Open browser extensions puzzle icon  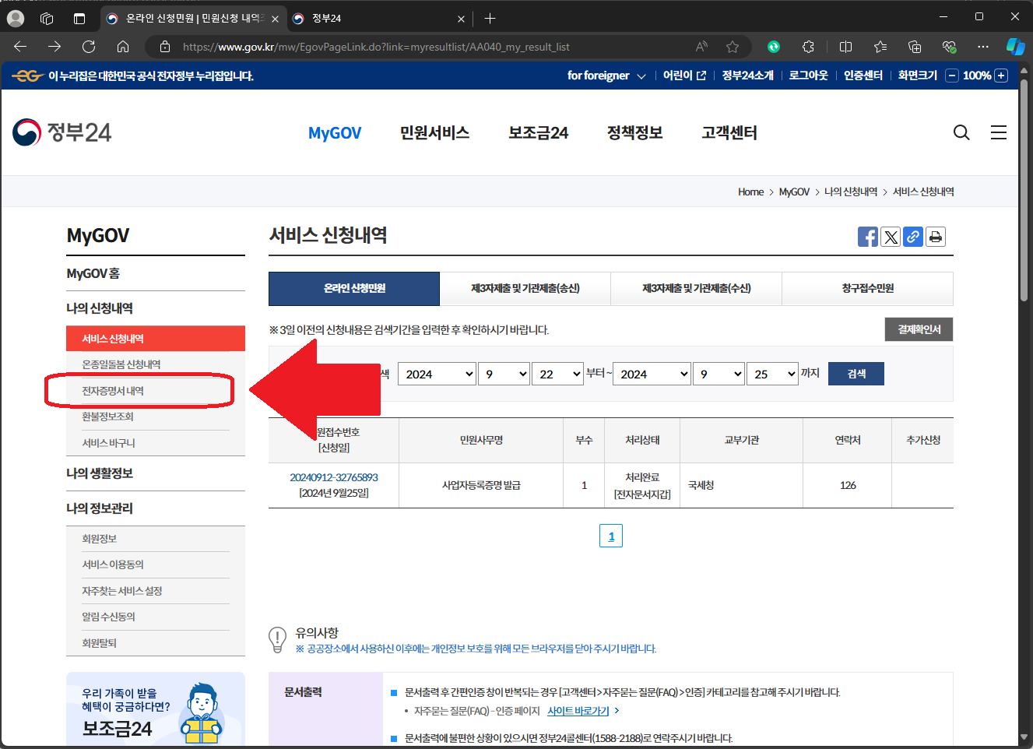pyautogui.click(x=808, y=47)
